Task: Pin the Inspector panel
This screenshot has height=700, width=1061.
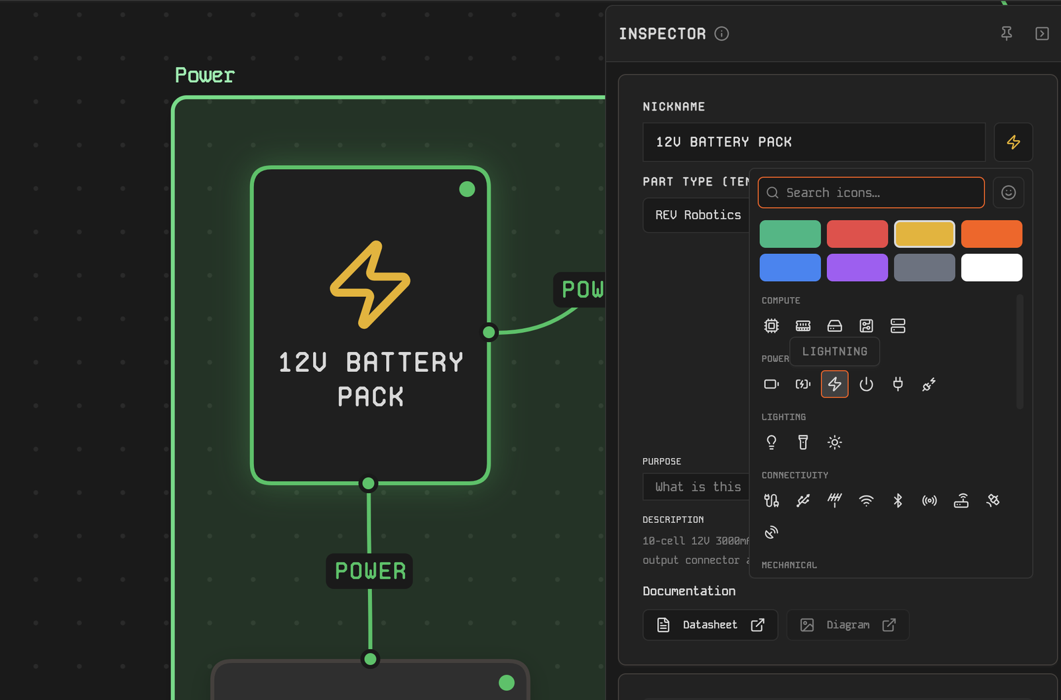Action: (1007, 33)
